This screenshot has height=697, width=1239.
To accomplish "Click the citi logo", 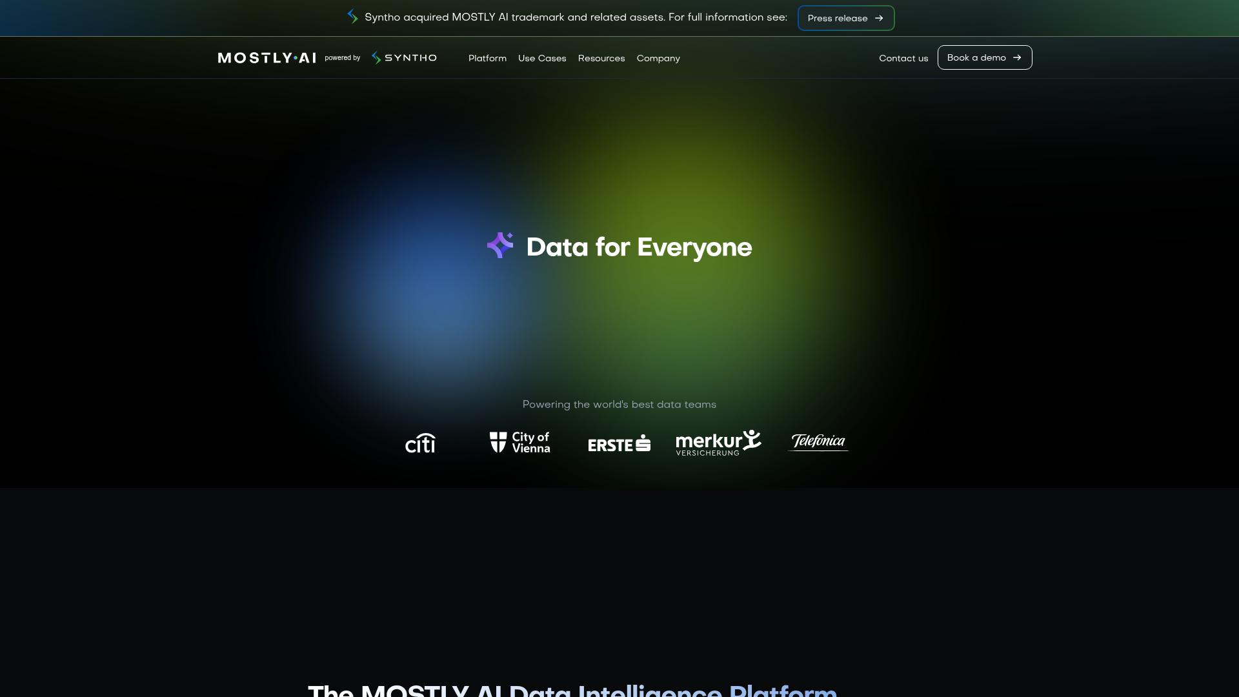I will [420, 443].
